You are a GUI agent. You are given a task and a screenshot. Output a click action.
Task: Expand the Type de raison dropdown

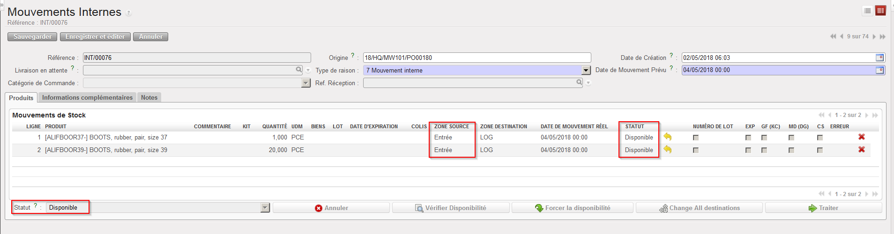(x=586, y=70)
